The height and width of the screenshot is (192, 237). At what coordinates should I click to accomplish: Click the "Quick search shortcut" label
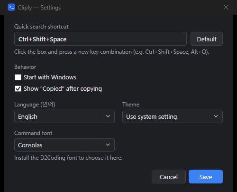(x=41, y=27)
